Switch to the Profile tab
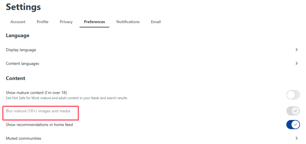 click(42, 22)
